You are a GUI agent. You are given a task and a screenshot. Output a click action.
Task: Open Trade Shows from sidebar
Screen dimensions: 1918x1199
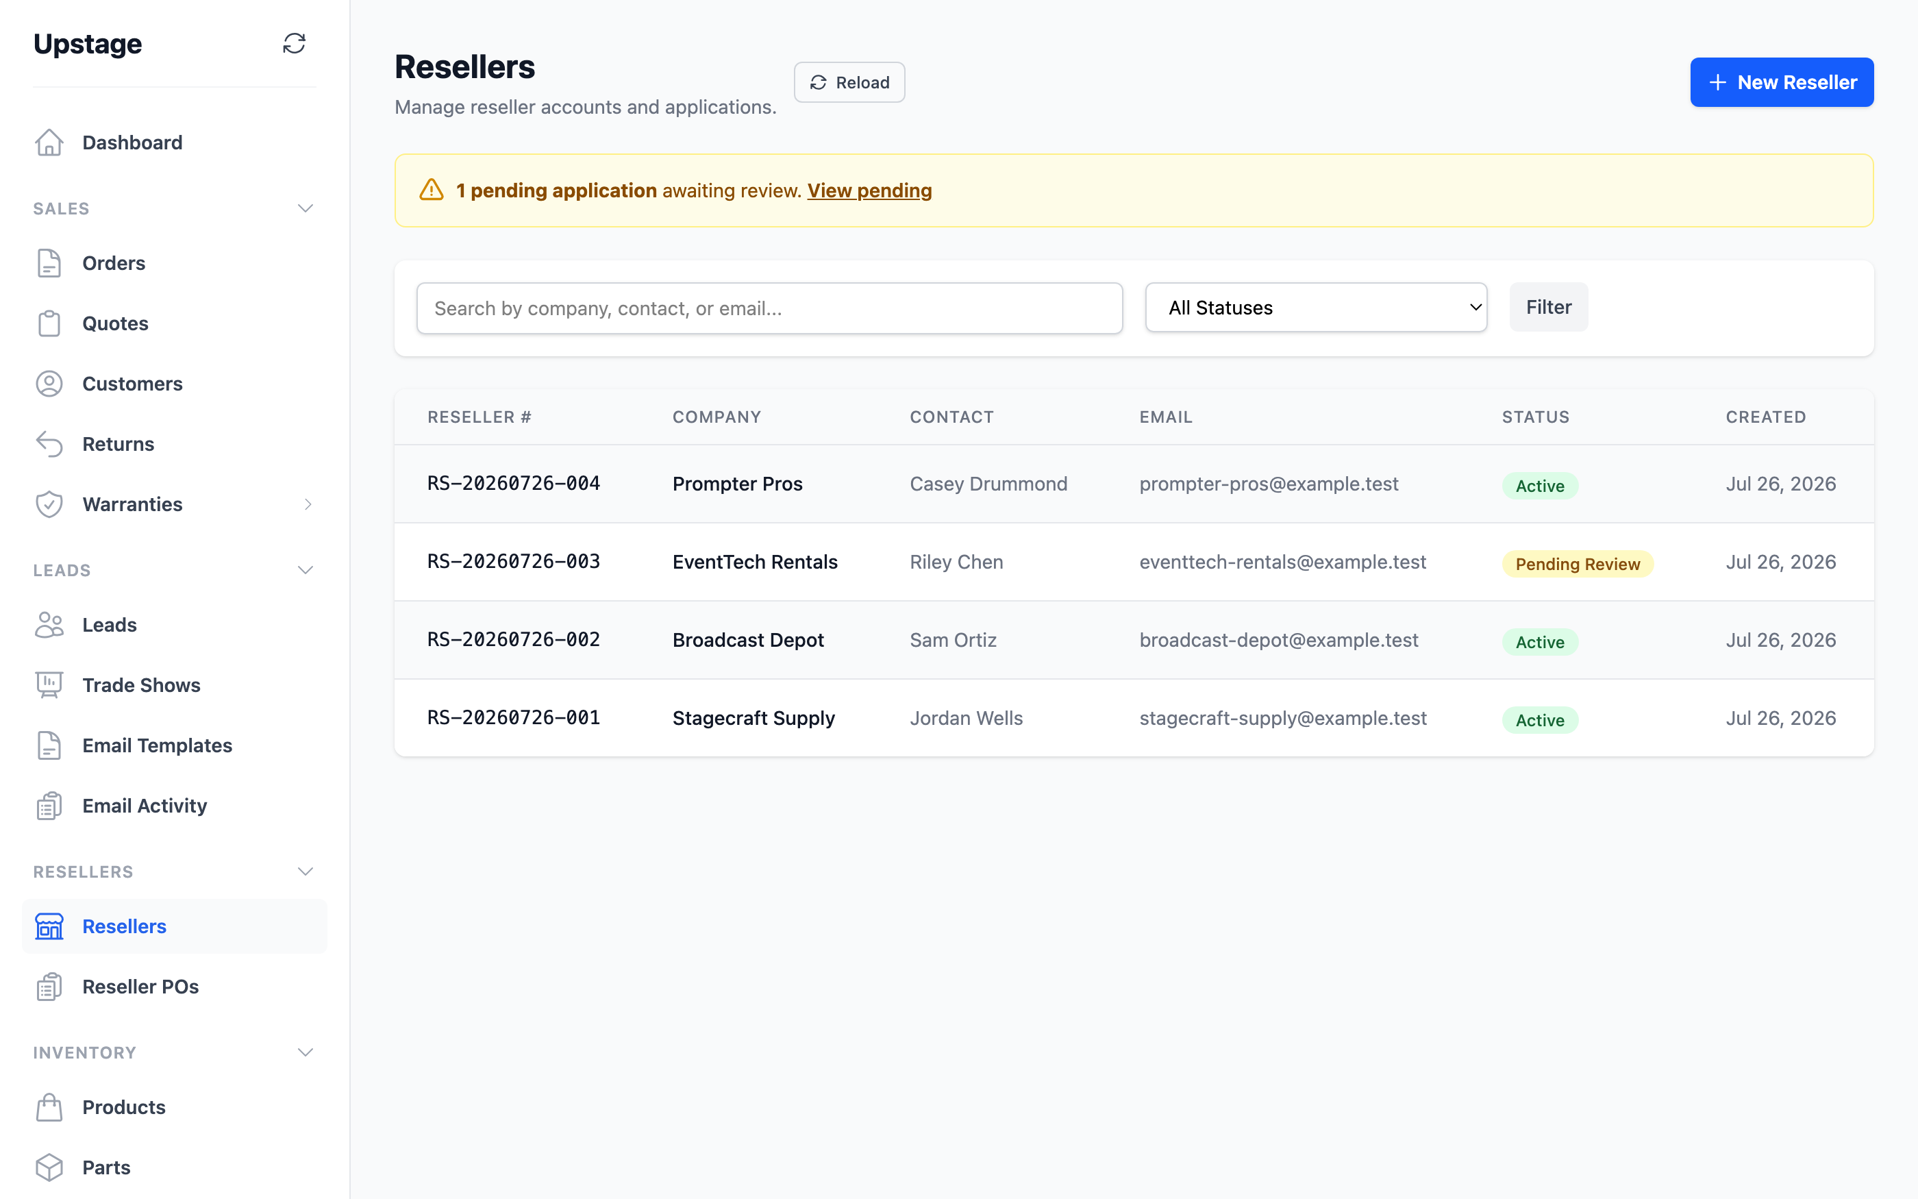[x=141, y=685]
